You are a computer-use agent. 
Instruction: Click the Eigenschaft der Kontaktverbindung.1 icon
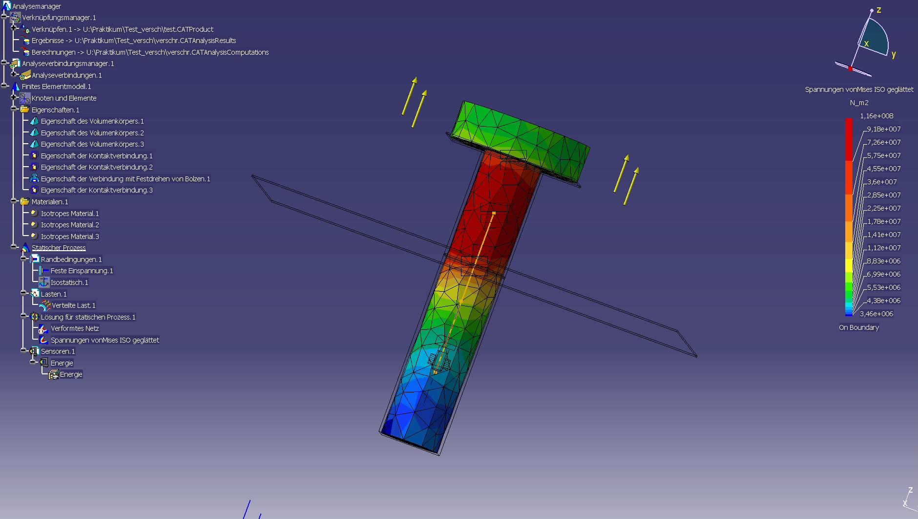pyautogui.click(x=34, y=155)
